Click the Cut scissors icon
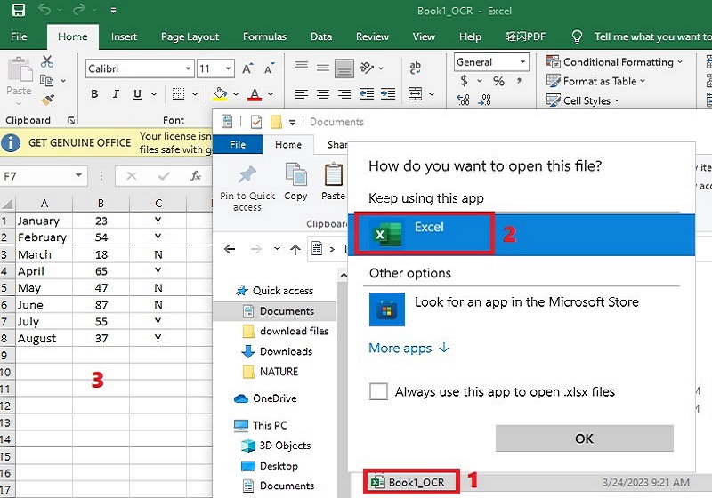Viewport: 712px width, 498px height. pyautogui.click(x=47, y=61)
